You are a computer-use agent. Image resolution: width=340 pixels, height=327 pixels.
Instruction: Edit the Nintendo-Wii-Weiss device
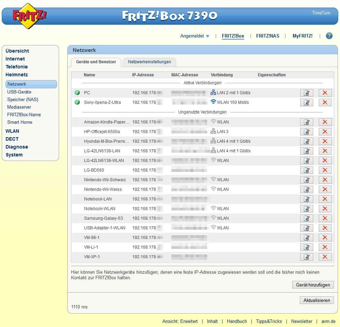point(306,189)
